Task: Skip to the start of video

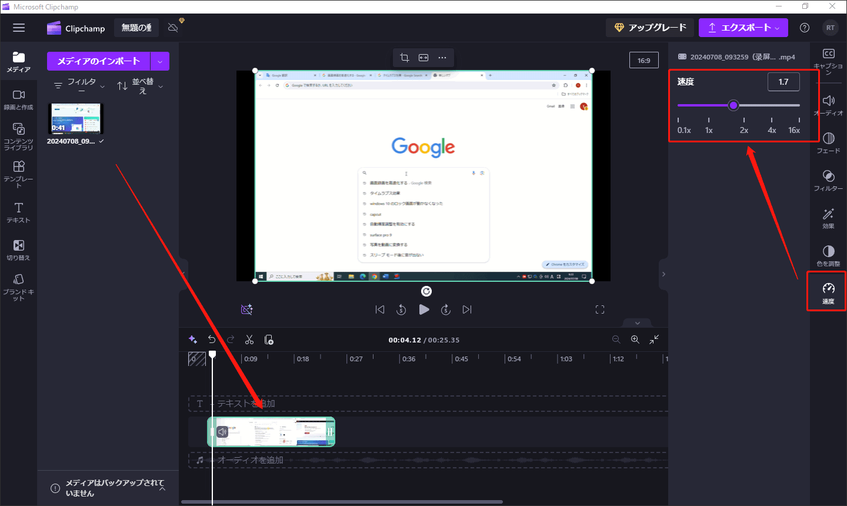Action: [380, 309]
